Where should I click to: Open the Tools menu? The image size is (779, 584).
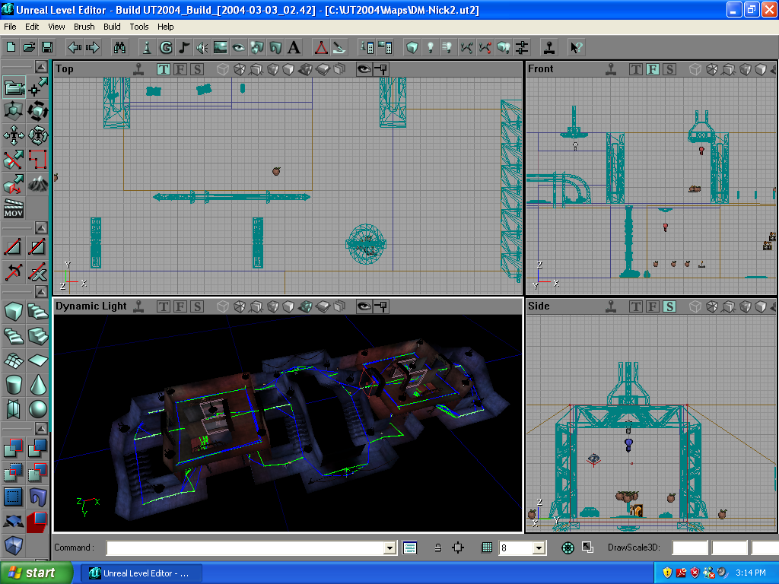click(139, 27)
